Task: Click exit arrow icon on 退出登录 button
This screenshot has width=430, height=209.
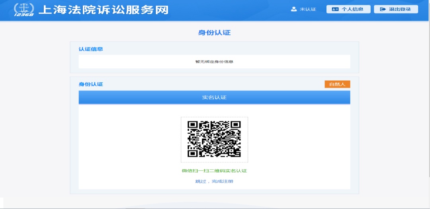Action: pos(383,9)
